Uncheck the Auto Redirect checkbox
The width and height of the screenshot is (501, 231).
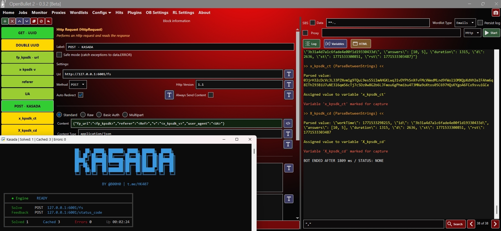pos(81,95)
